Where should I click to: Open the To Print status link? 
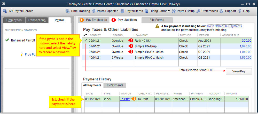(125, 99)
